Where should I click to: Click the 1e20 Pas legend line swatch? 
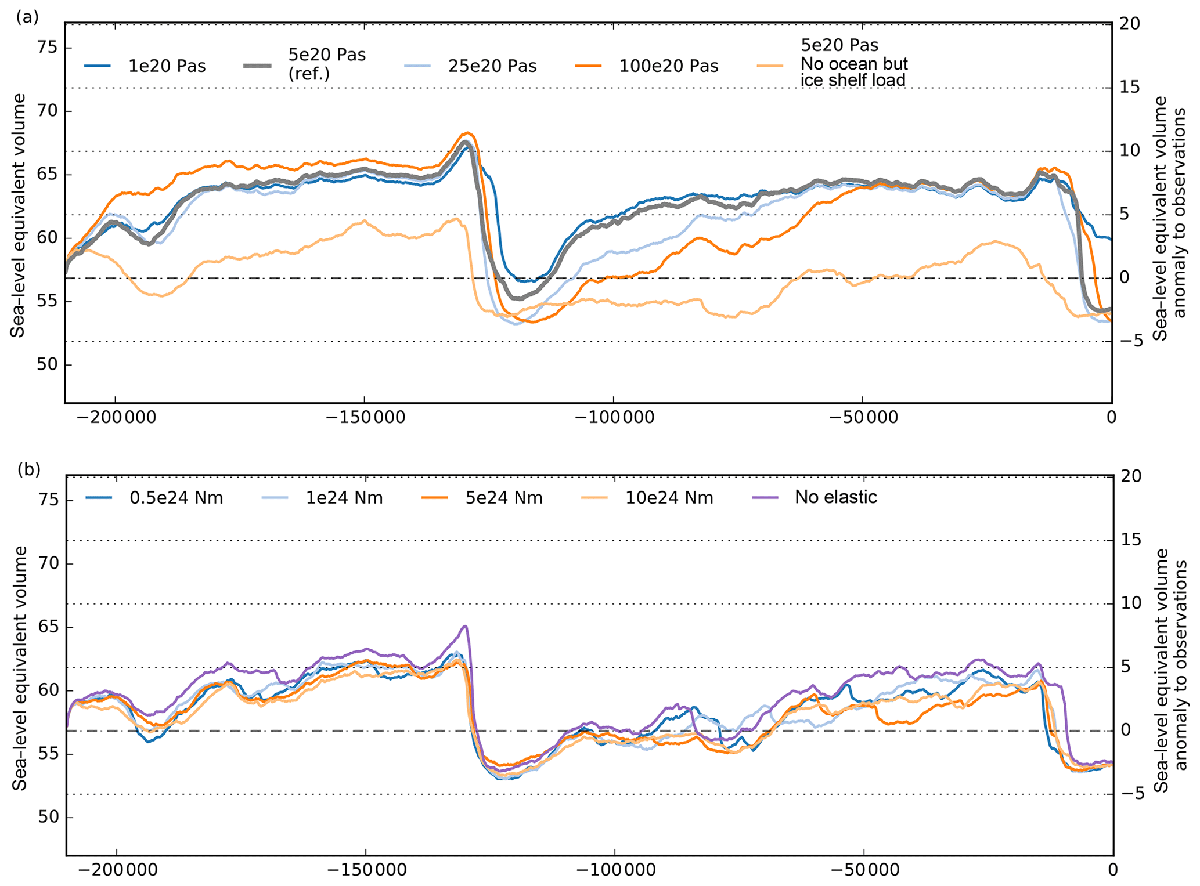point(97,66)
